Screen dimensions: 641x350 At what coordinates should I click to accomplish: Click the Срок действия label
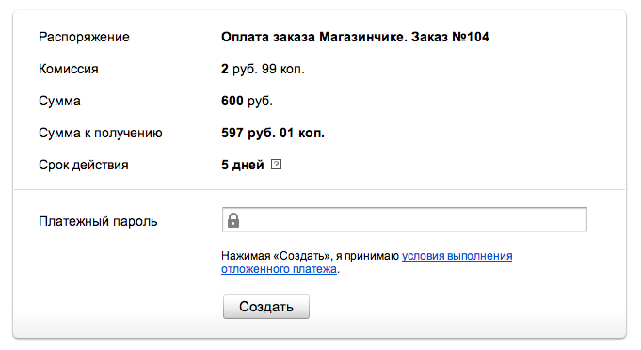click(84, 165)
